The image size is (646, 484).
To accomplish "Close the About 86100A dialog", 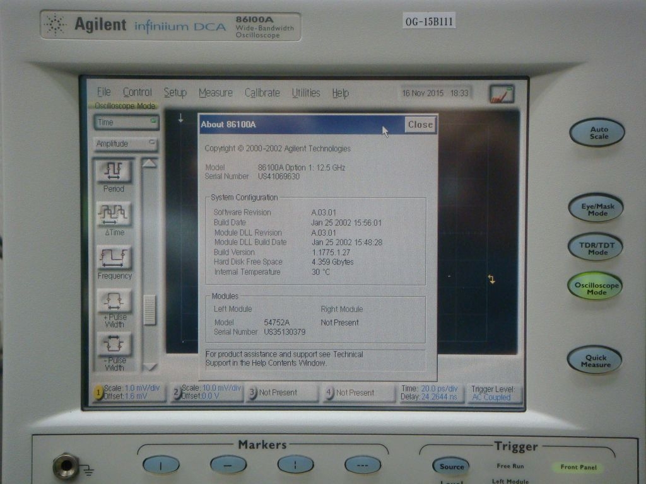I will point(420,125).
